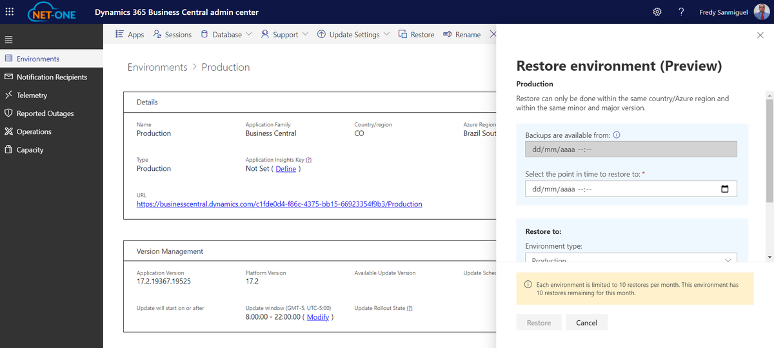Click the point in time date field

[631, 189]
